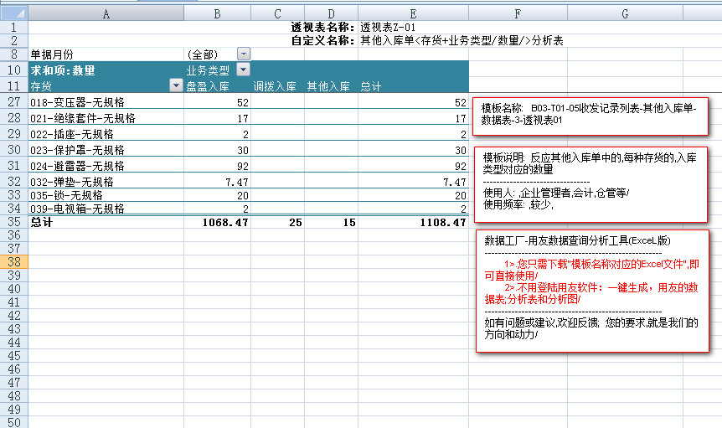722x428 pixels.
Task: Select the 求和项:数量 pivot header cell
Action: point(106,70)
